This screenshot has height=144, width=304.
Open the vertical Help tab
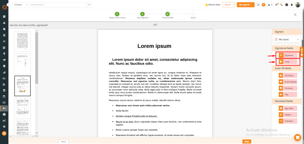point(302,52)
